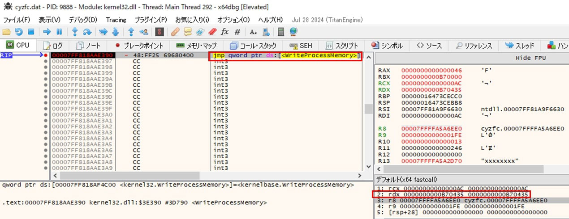The image size is (569, 219).
Task: Restart the debuggee with the restart icon
Action: coord(19,32)
